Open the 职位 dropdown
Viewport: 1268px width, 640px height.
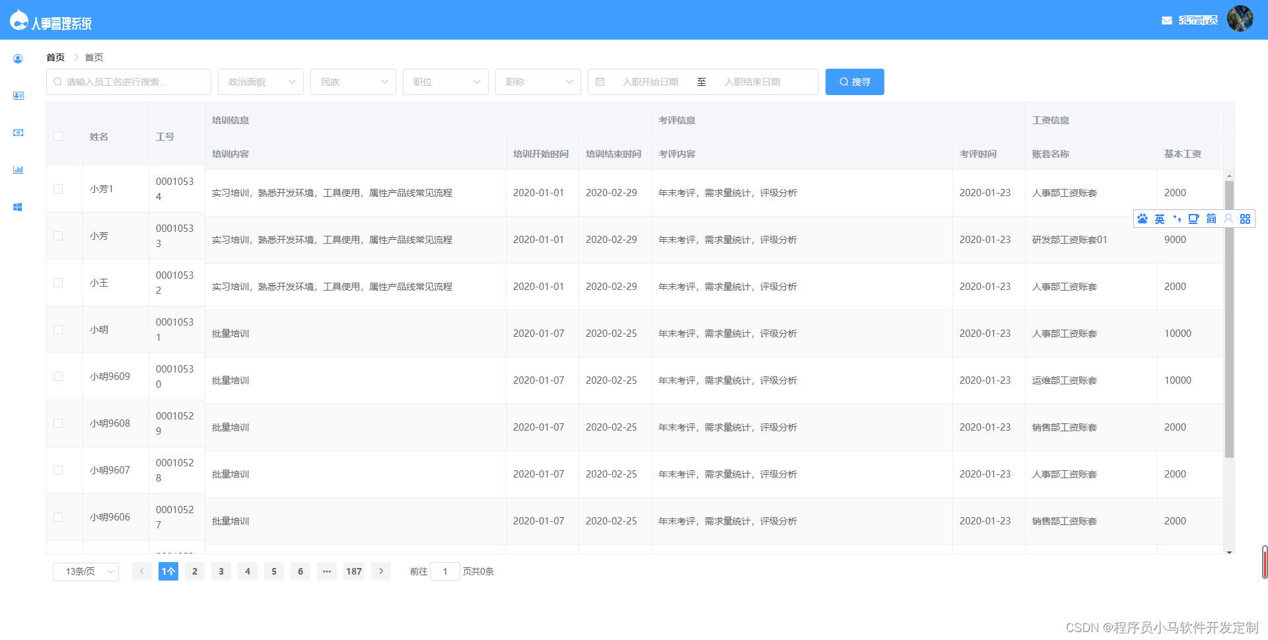coord(446,82)
